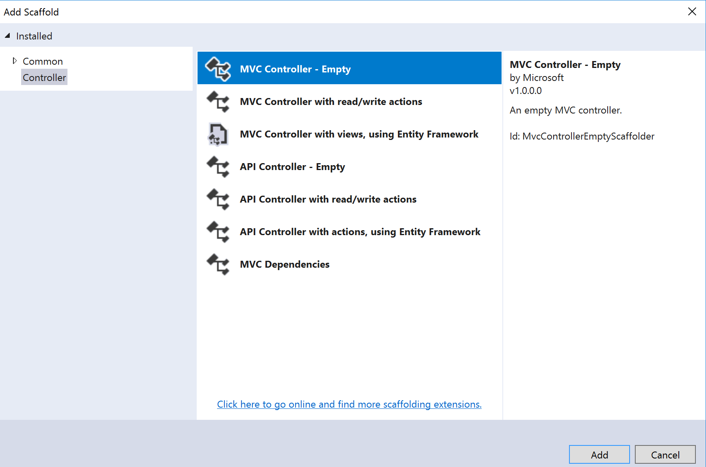The width and height of the screenshot is (706, 467).
Task: Click the 'An empty MVC controller.' description
Action: click(x=566, y=110)
